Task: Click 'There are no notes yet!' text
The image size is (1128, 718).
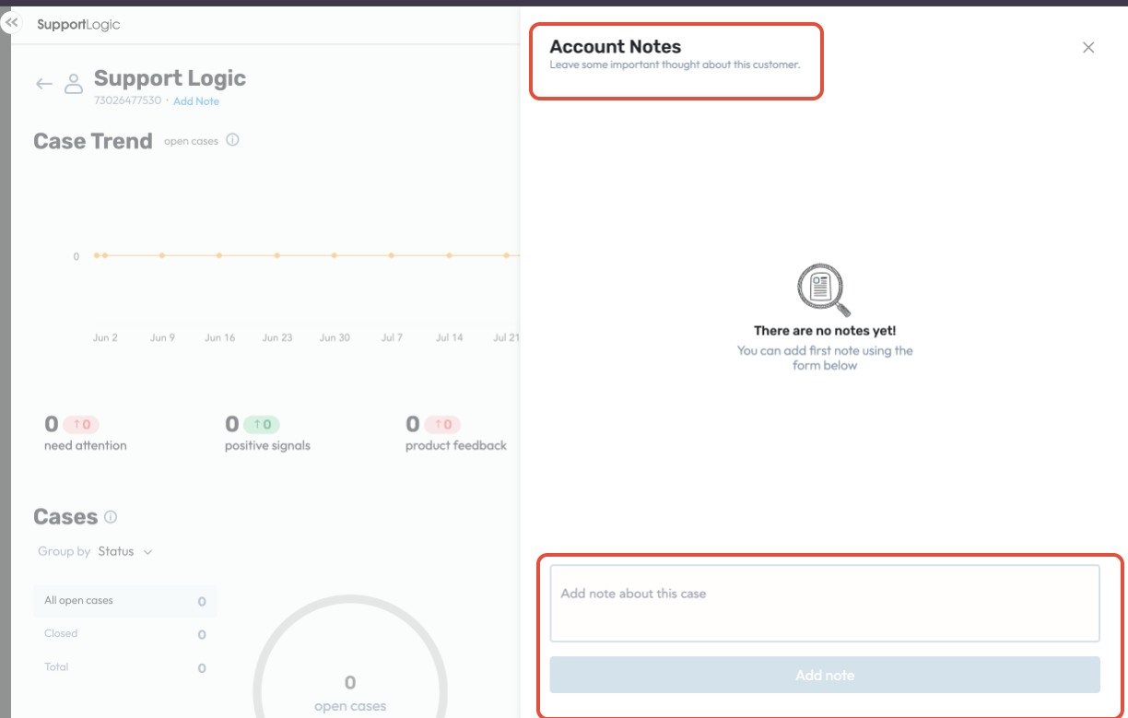Action: [x=825, y=331]
